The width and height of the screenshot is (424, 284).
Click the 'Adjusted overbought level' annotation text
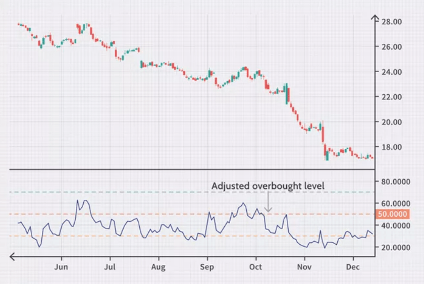268,186
